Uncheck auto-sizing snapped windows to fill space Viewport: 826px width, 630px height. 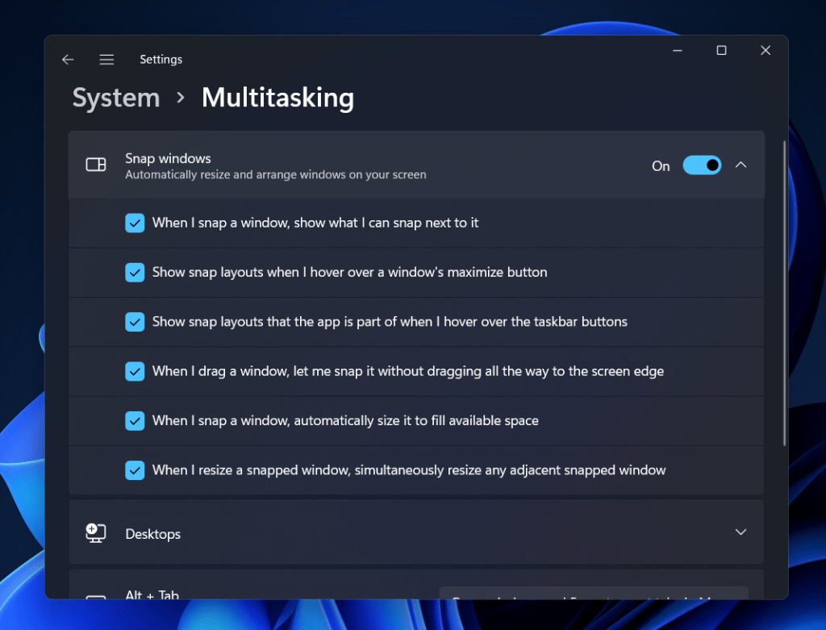[x=135, y=420]
